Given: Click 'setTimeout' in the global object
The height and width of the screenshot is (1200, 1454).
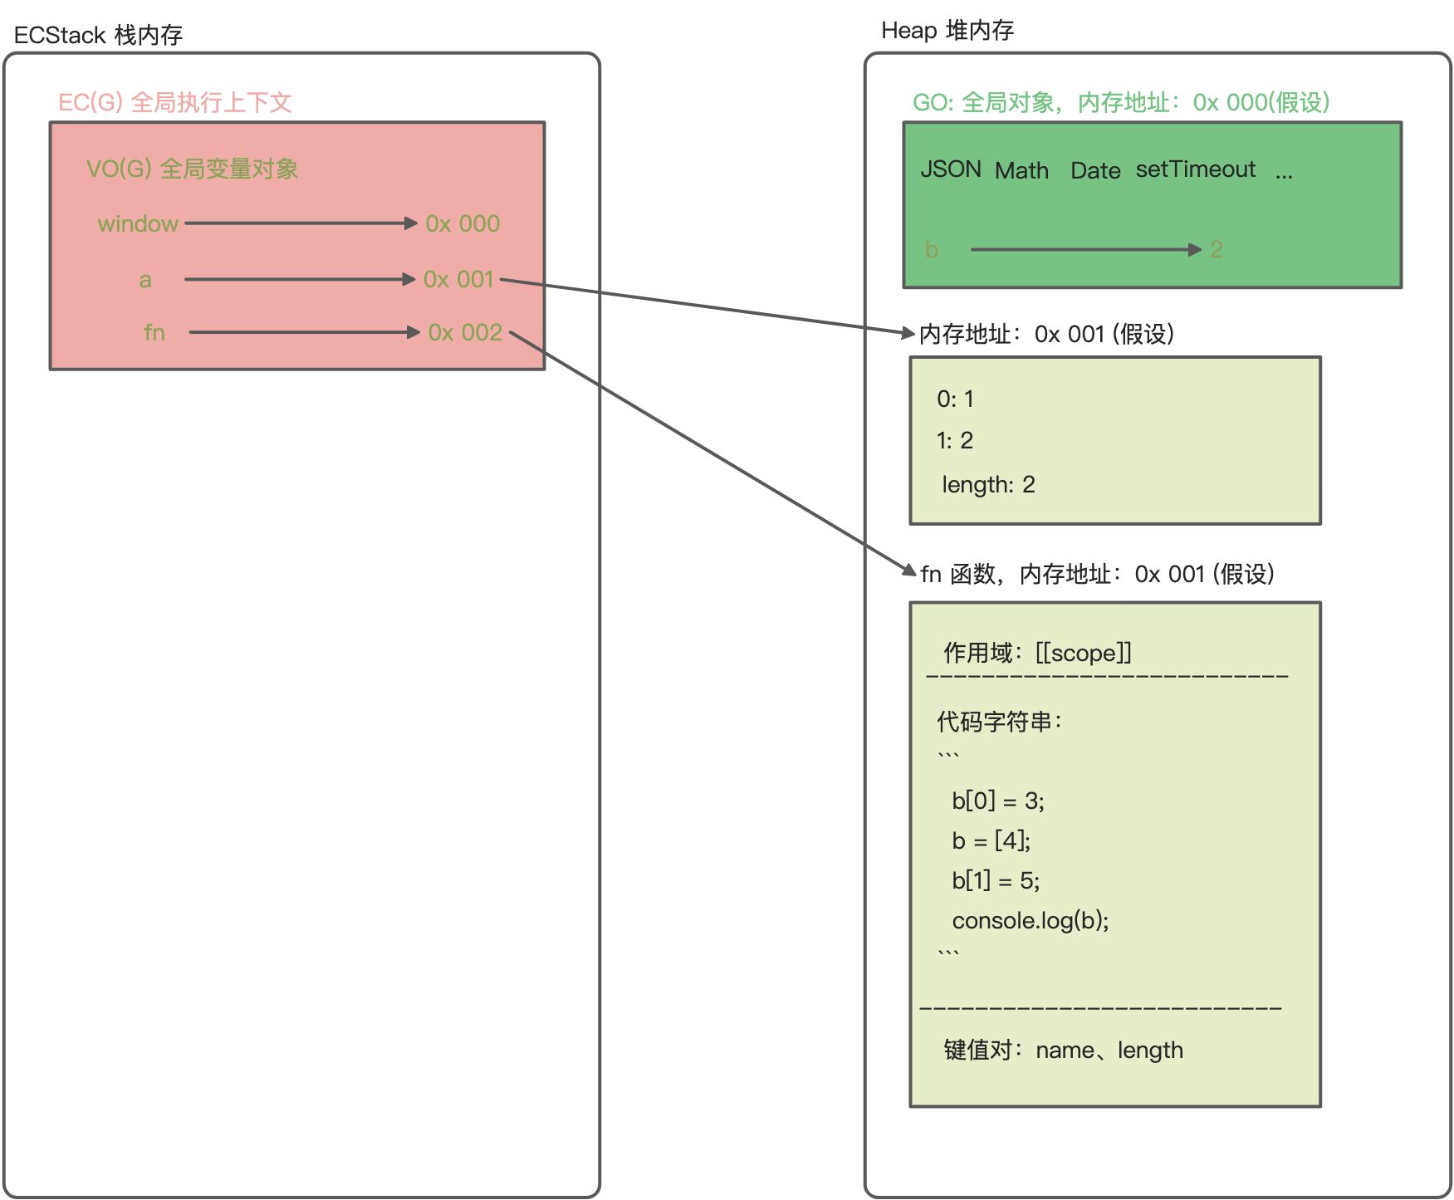Looking at the screenshot, I should [x=1196, y=169].
